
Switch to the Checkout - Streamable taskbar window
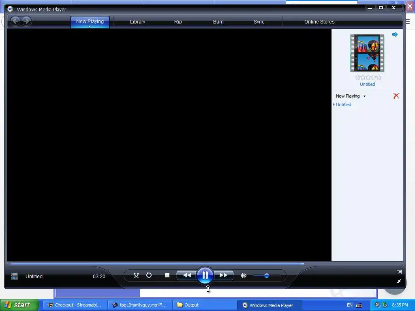(75, 305)
